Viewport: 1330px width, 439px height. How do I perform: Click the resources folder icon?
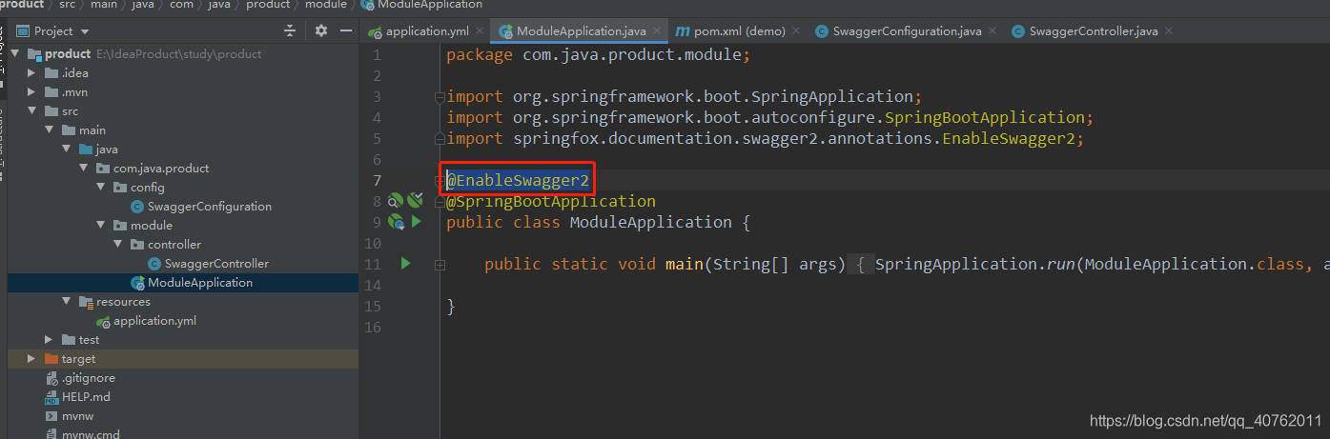pos(86,302)
